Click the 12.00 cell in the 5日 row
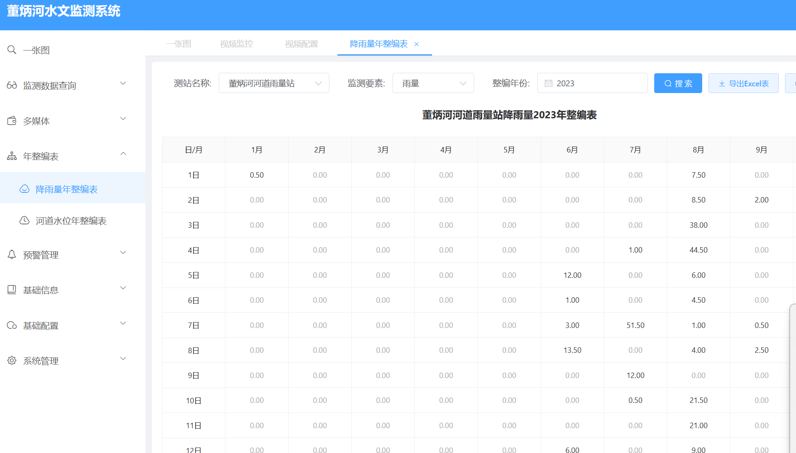The width and height of the screenshot is (796, 453). click(572, 275)
